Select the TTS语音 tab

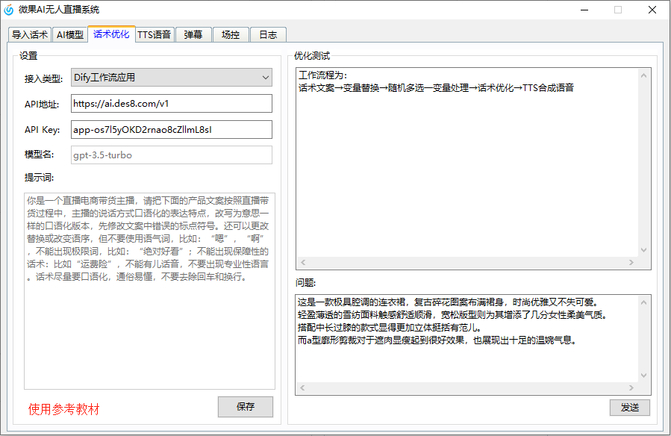tap(155, 35)
